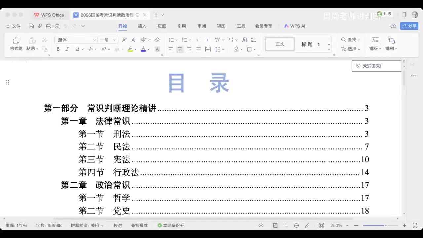Click the blue font color icon

[143, 49]
